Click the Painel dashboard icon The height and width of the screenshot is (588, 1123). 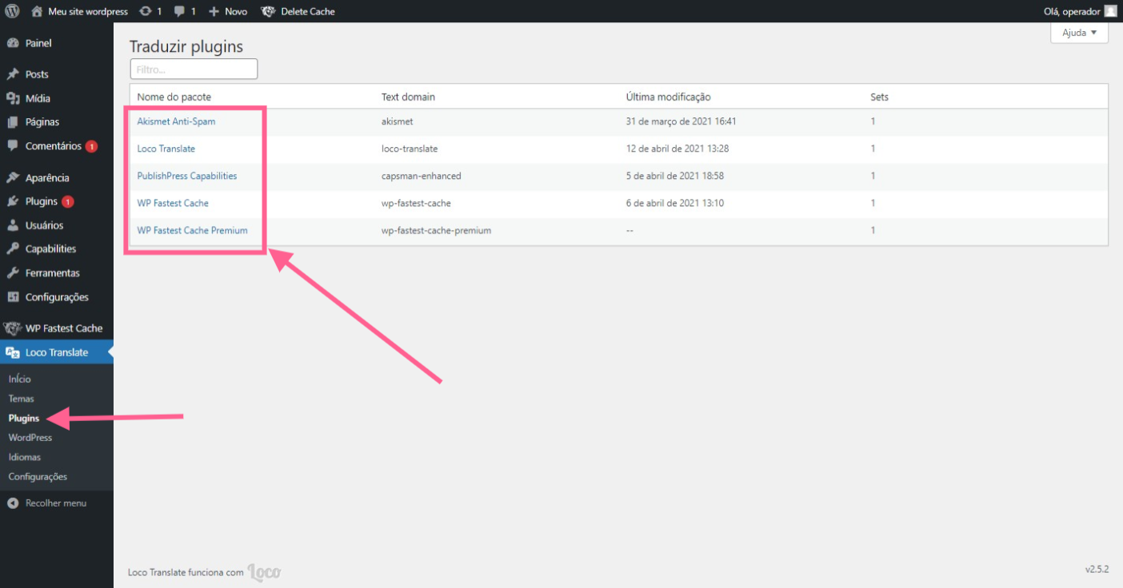[x=13, y=43]
